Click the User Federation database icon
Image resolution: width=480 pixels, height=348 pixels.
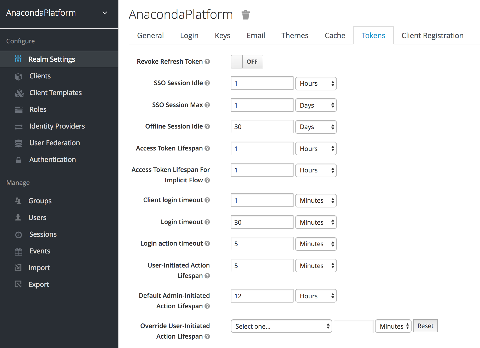(18, 143)
